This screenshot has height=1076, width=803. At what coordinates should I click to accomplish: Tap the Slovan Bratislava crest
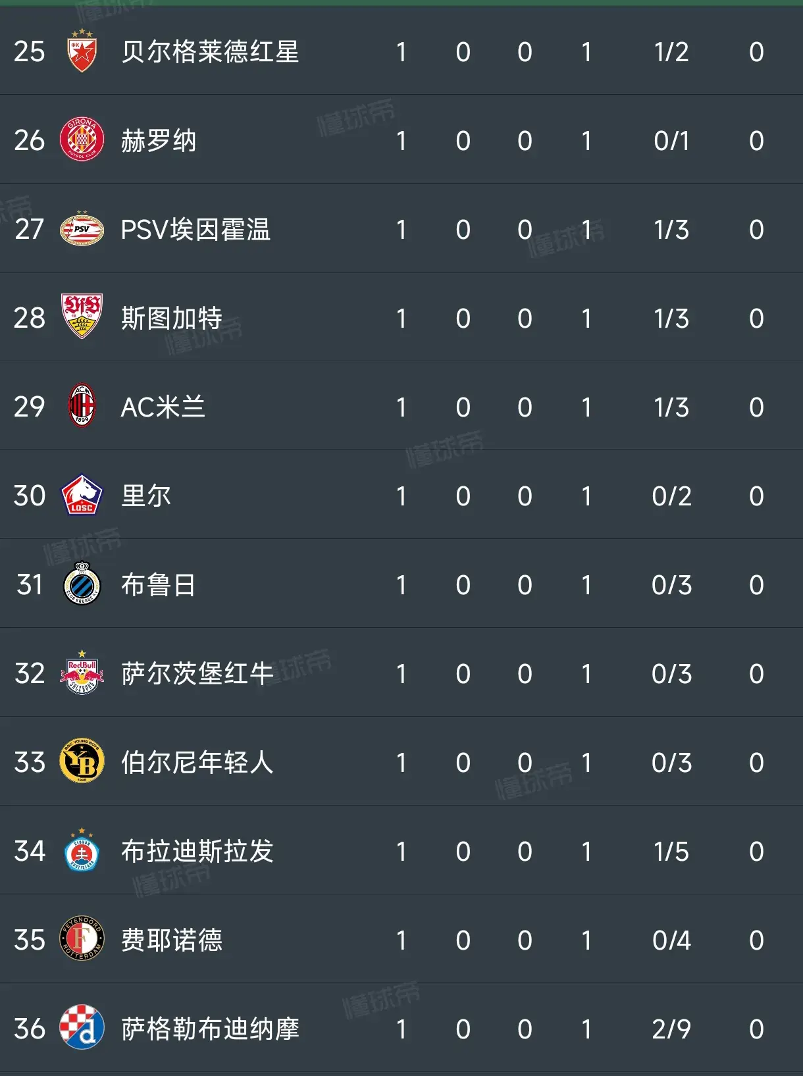82,850
